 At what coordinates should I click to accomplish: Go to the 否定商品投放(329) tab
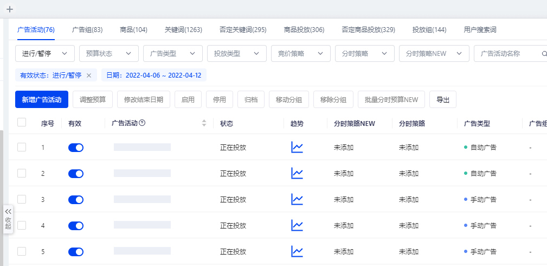[x=368, y=30]
